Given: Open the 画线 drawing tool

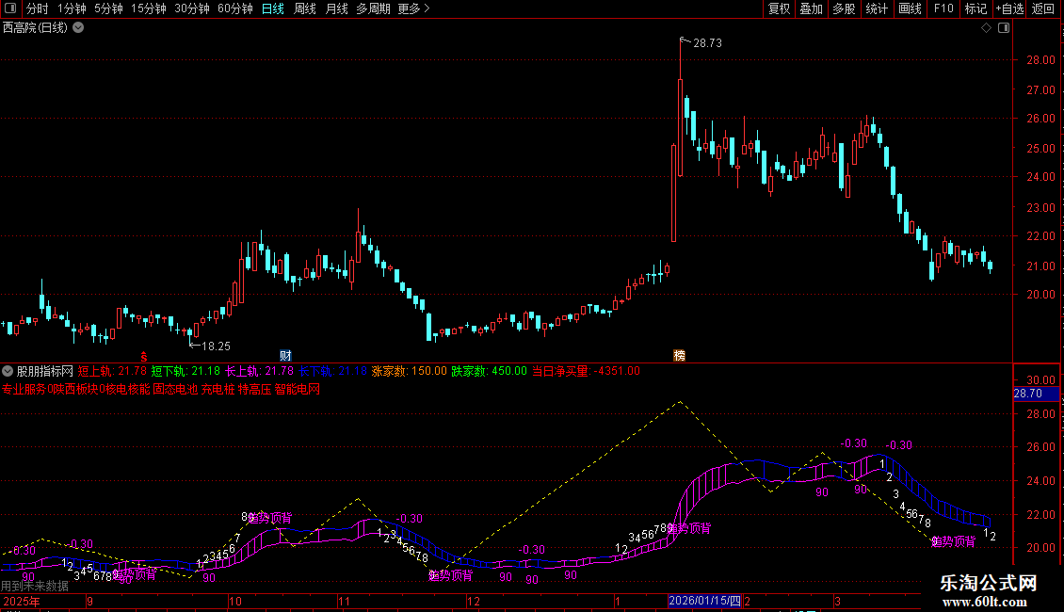Looking at the screenshot, I should pos(910,8).
